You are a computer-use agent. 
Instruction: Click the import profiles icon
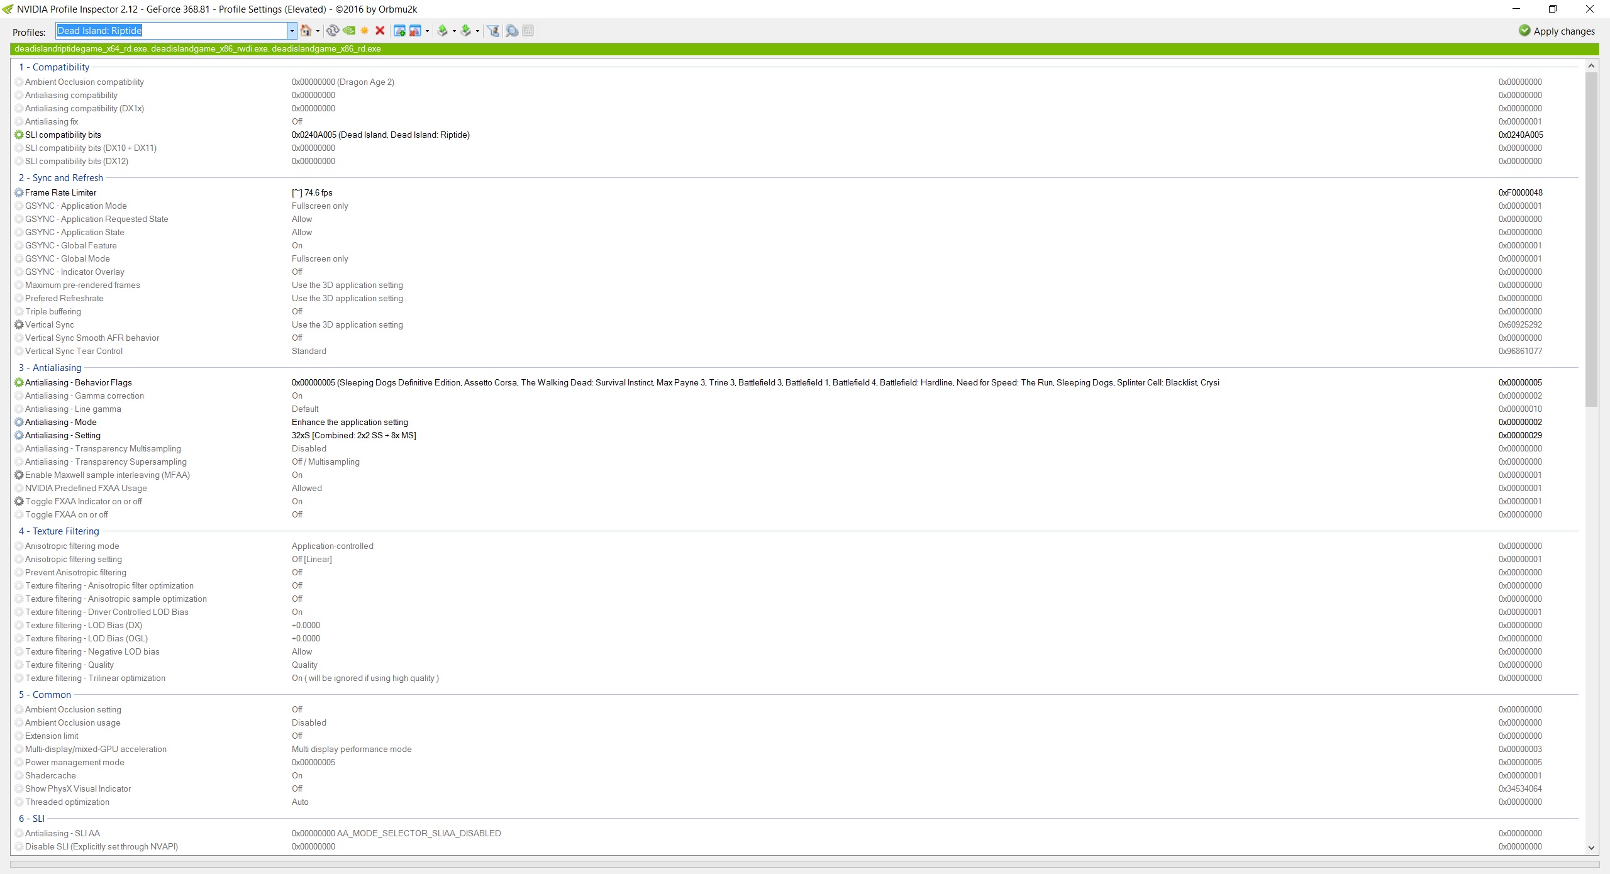pyautogui.click(x=466, y=31)
